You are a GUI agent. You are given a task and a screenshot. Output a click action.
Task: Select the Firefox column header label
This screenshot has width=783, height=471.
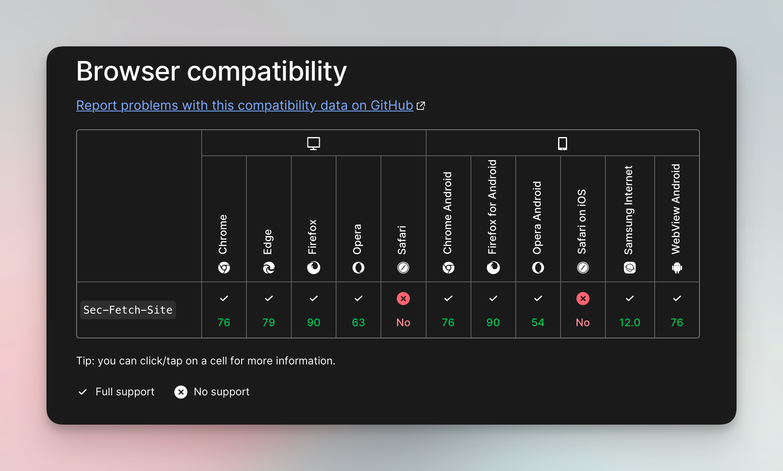click(313, 236)
